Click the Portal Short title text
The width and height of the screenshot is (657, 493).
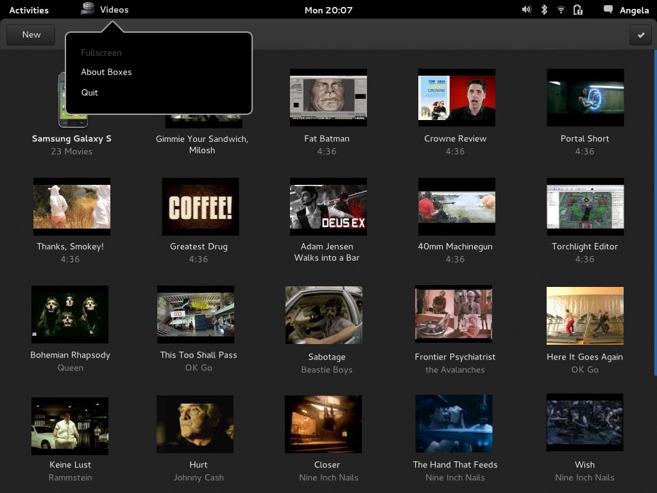coord(585,139)
